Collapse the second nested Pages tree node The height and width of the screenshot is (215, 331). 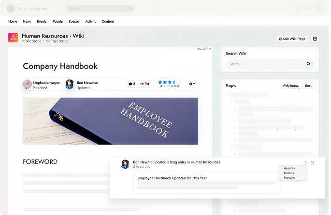[232, 102]
